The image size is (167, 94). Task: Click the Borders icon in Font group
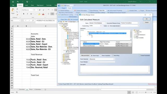(x=35, y=14)
